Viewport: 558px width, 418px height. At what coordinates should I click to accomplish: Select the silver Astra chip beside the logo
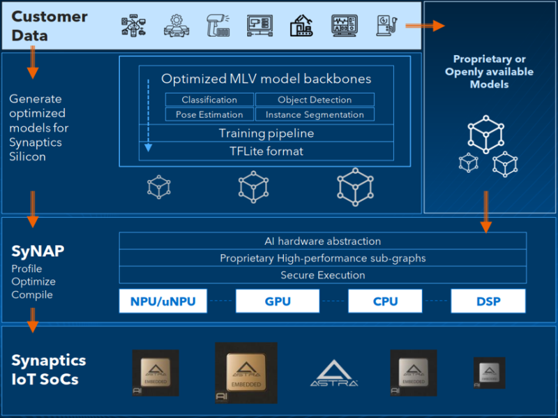414,373
